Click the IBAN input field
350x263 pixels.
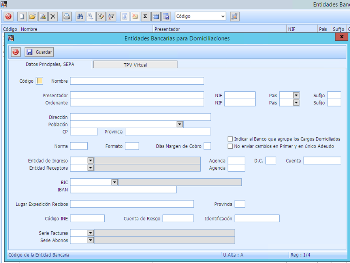pyautogui.click(x=123, y=190)
